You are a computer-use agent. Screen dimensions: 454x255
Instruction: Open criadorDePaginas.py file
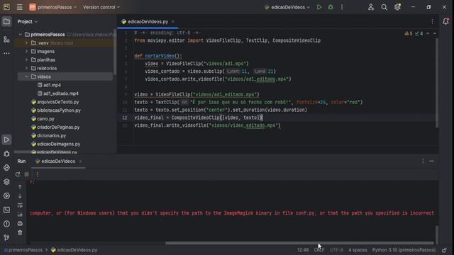[x=55, y=127]
